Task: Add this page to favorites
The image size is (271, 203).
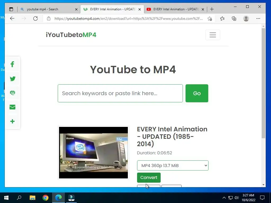Action: [x=210, y=19]
